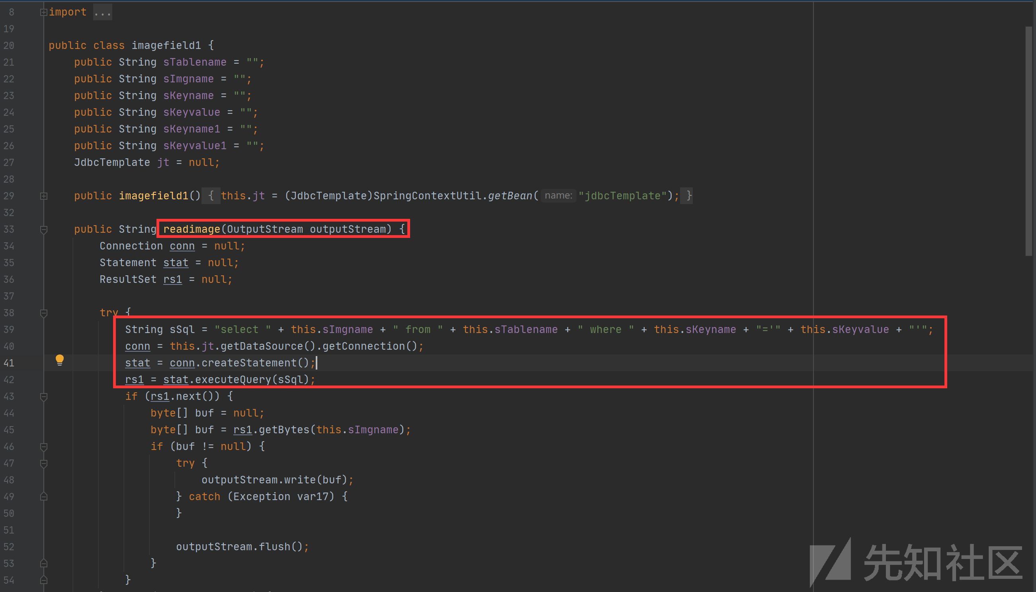Click the vertical scrollbar thumb

pyautogui.click(x=1029, y=141)
